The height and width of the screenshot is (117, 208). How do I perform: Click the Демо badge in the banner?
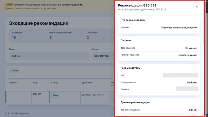point(10,4)
